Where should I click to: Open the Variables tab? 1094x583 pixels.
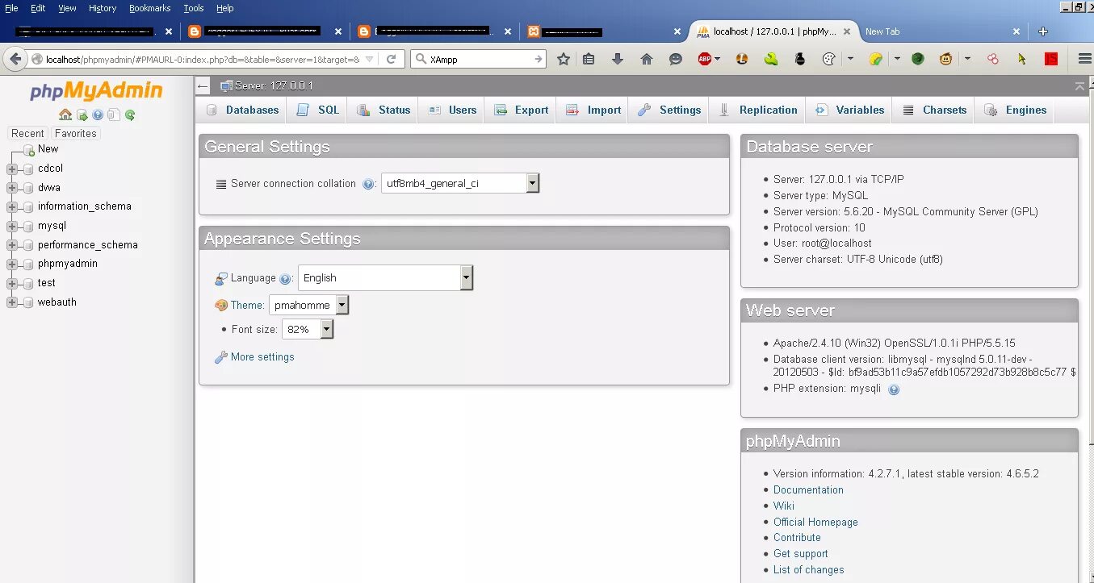(850, 110)
